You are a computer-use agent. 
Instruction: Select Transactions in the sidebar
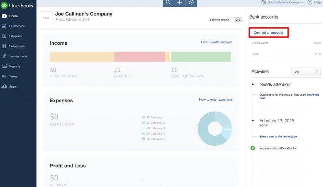[x=18, y=56]
